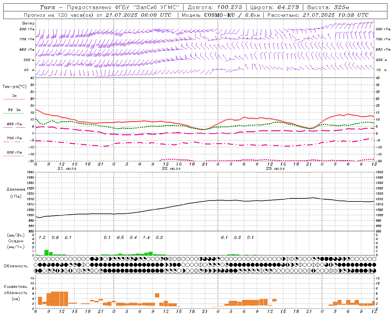Click 'Предоставлено ФГБУ "ЗапСиб УГМС"' provider text
Viewport: 392px width, 314px height.
123,7
